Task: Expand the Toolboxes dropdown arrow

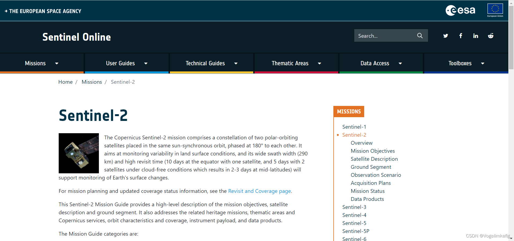Action: [483, 63]
